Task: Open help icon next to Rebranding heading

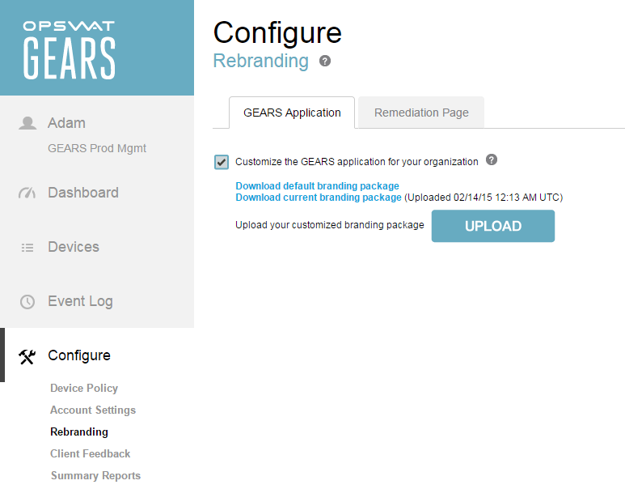Action: click(325, 61)
